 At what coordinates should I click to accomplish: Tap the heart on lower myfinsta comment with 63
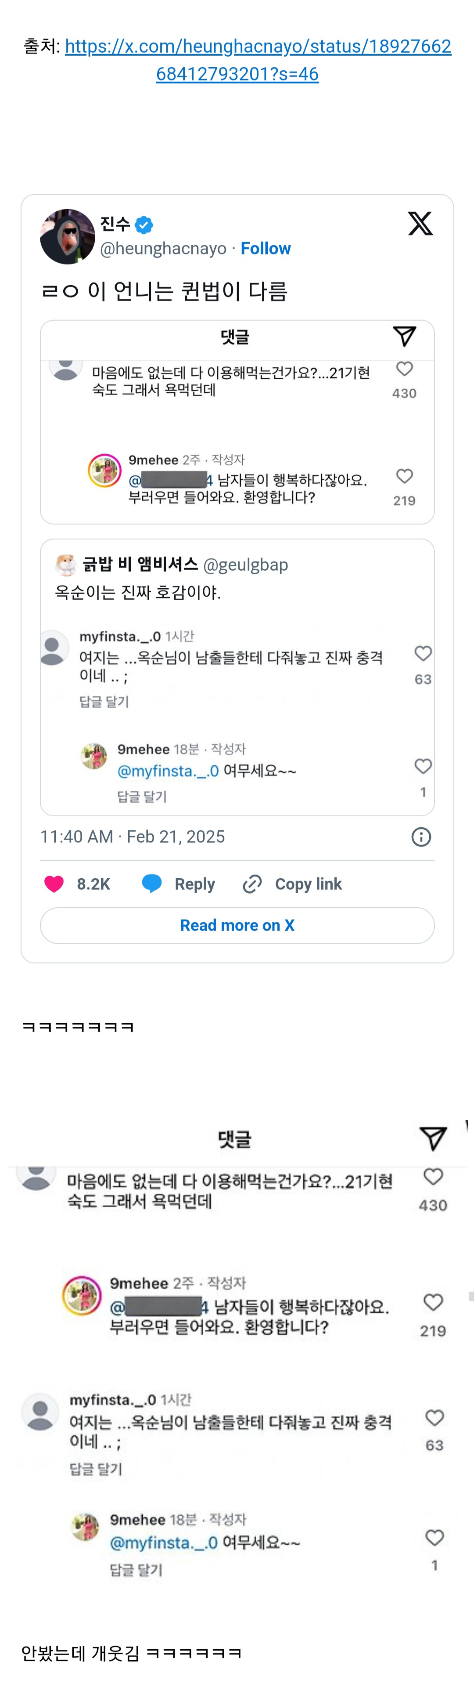click(x=435, y=1418)
